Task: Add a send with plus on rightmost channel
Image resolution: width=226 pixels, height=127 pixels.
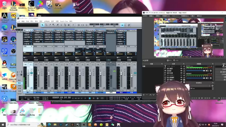Action: click(135, 46)
